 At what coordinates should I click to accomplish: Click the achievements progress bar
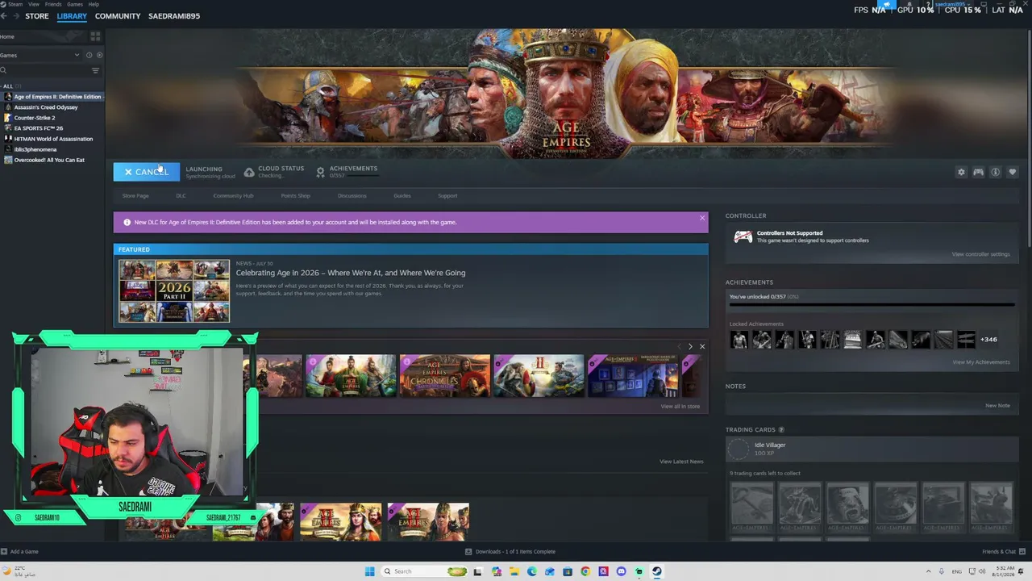[872, 305]
